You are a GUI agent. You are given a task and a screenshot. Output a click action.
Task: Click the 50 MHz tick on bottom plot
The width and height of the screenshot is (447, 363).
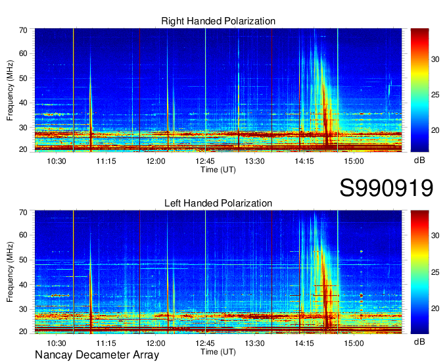(x=23, y=260)
